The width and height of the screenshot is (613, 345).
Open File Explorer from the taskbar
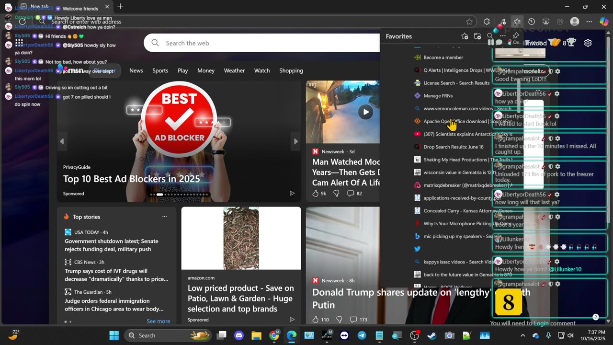tap(256, 335)
